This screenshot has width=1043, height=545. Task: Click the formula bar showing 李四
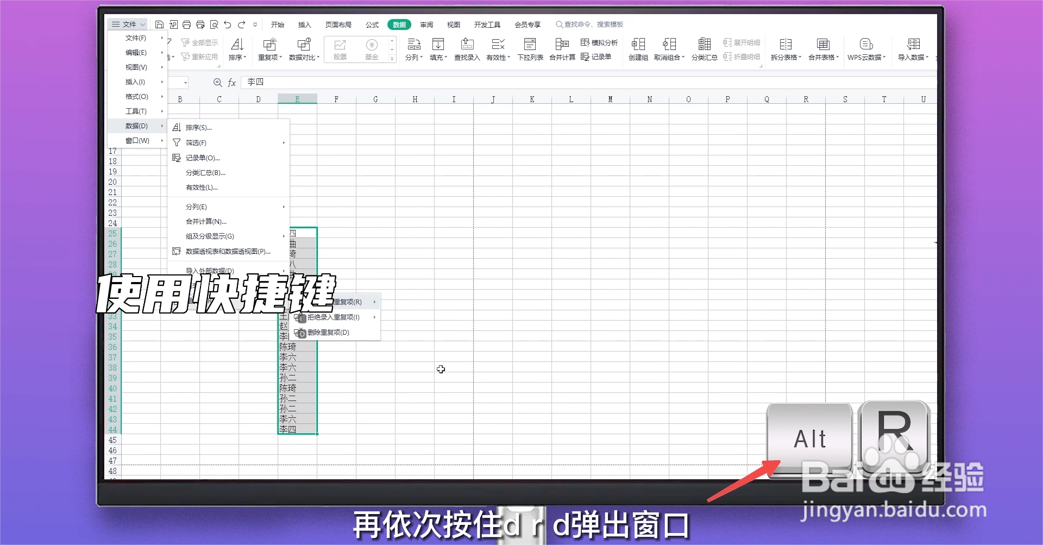pos(588,82)
